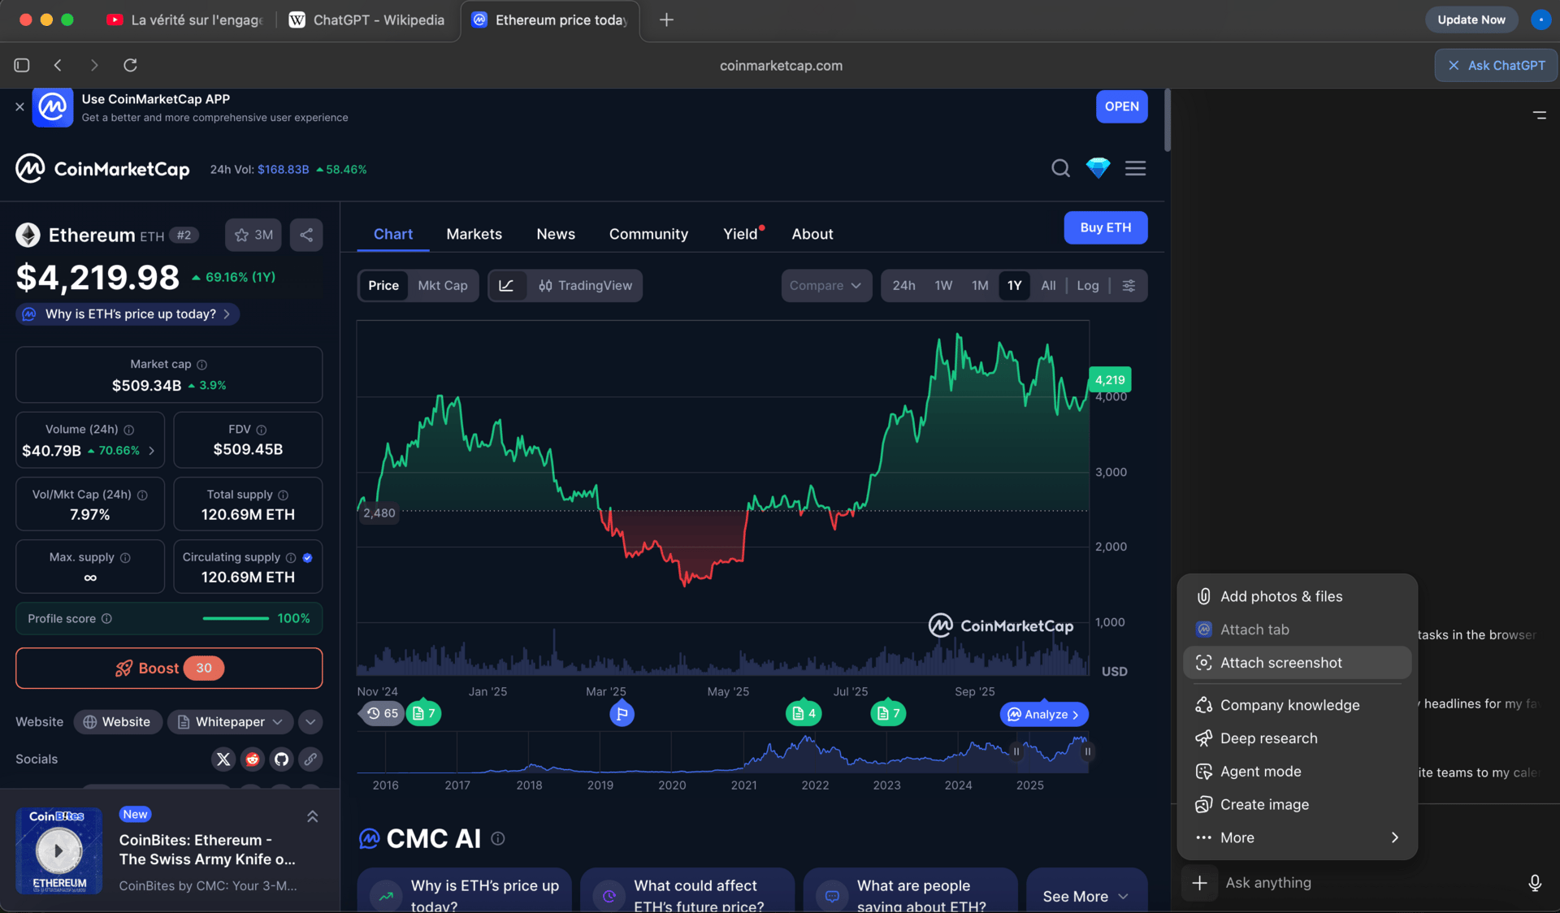Open Ethereum's GitHub social link

point(281,759)
